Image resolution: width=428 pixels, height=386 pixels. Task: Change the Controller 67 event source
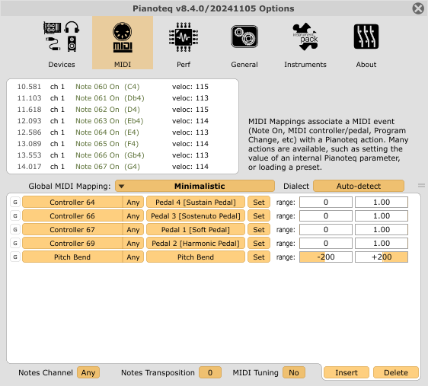[72, 229]
